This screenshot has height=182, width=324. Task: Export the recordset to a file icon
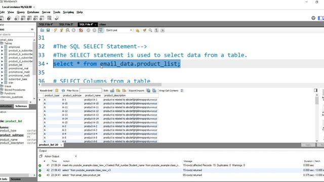tap(148, 90)
